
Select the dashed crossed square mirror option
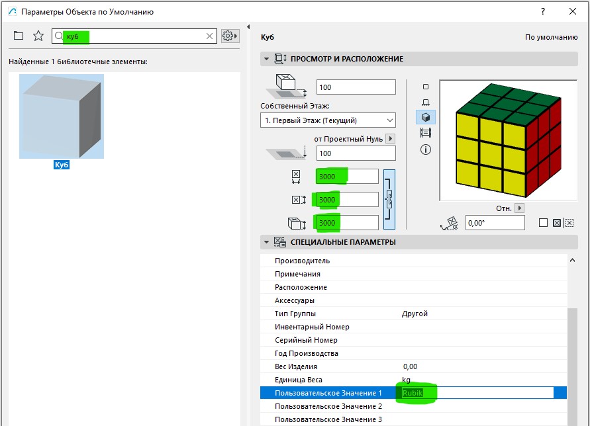point(569,223)
